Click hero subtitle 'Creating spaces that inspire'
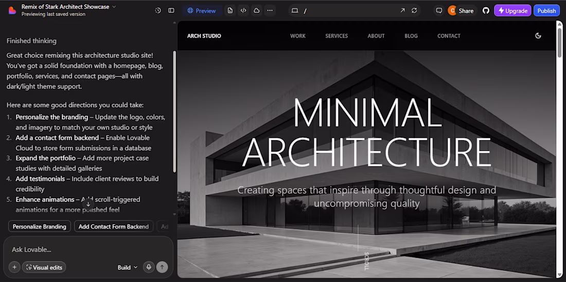 pyautogui.click(x=367, y=197)
